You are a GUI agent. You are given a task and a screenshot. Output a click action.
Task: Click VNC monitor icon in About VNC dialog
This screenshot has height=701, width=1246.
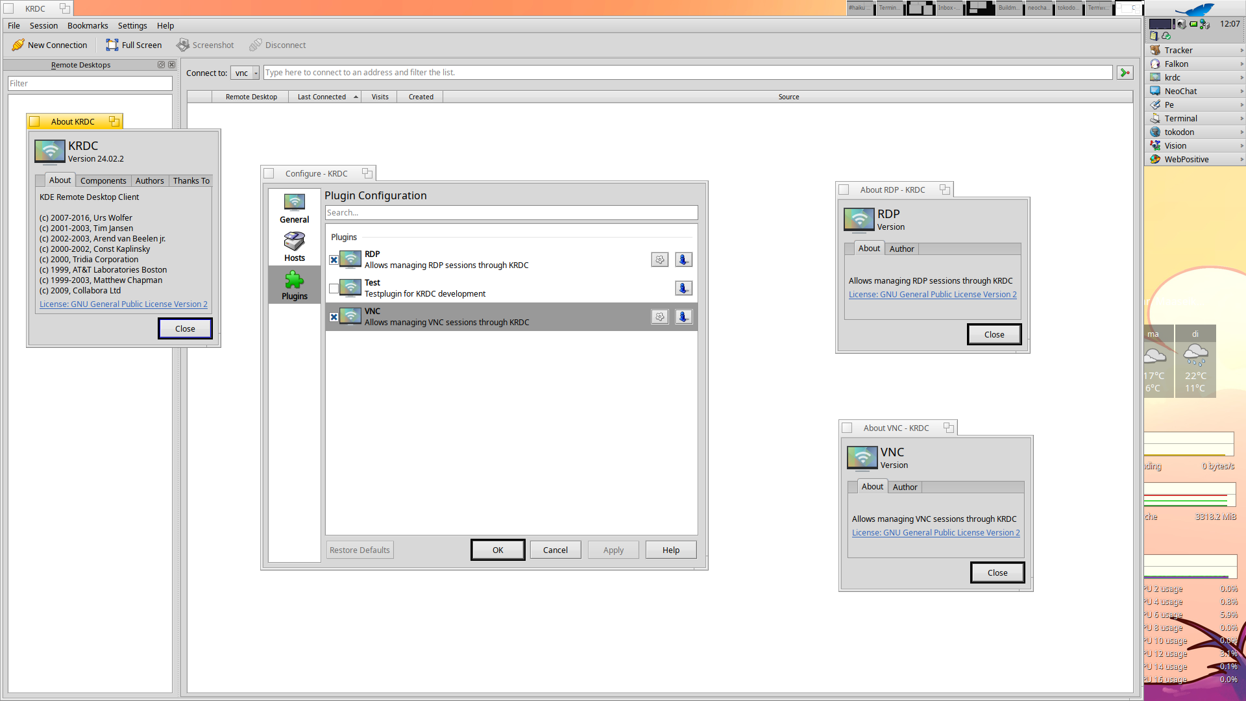click(x=862, y=458)
